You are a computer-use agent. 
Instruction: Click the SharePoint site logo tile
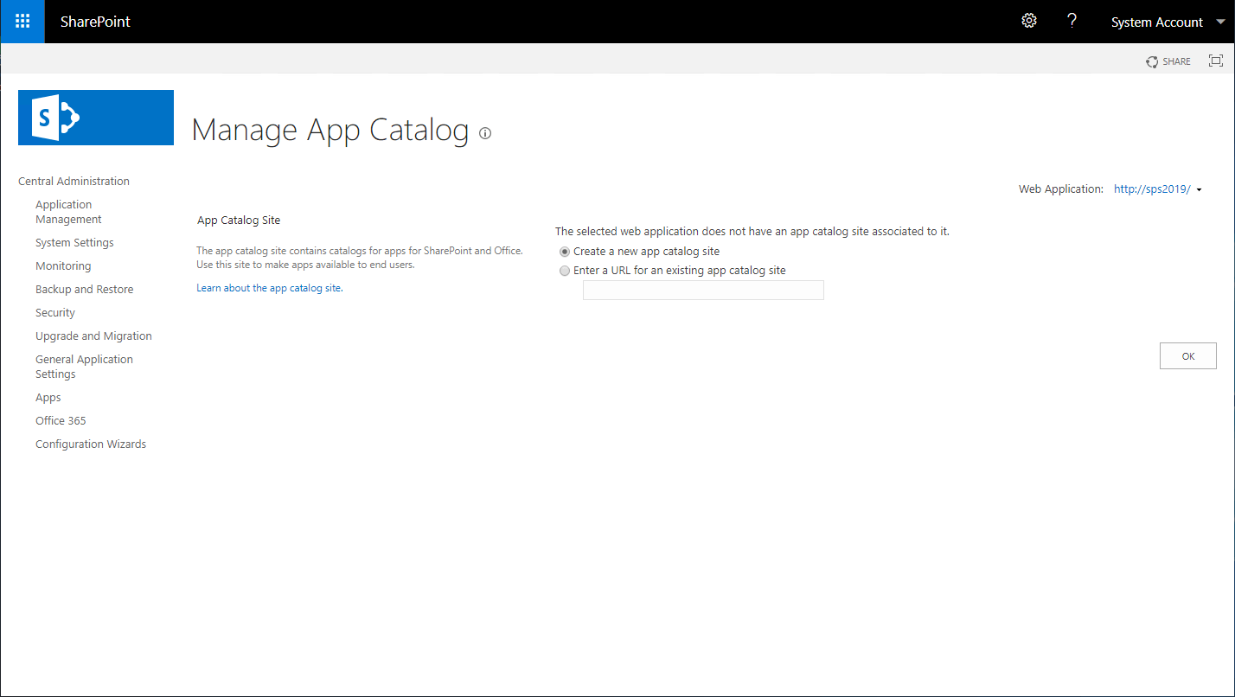[x=95, y=117]
